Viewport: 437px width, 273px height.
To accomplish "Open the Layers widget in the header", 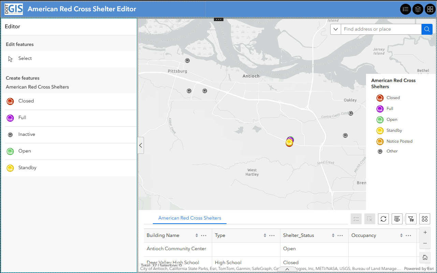I will pyautogui.click(x=418, y=9).
